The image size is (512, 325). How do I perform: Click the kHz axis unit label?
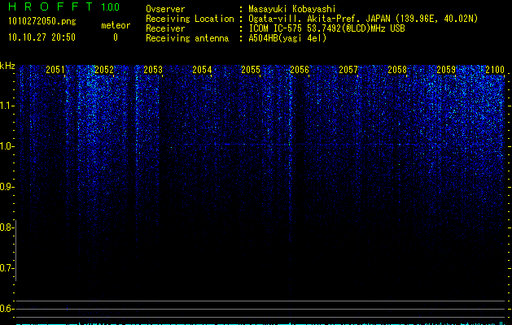tap(7, 66)
